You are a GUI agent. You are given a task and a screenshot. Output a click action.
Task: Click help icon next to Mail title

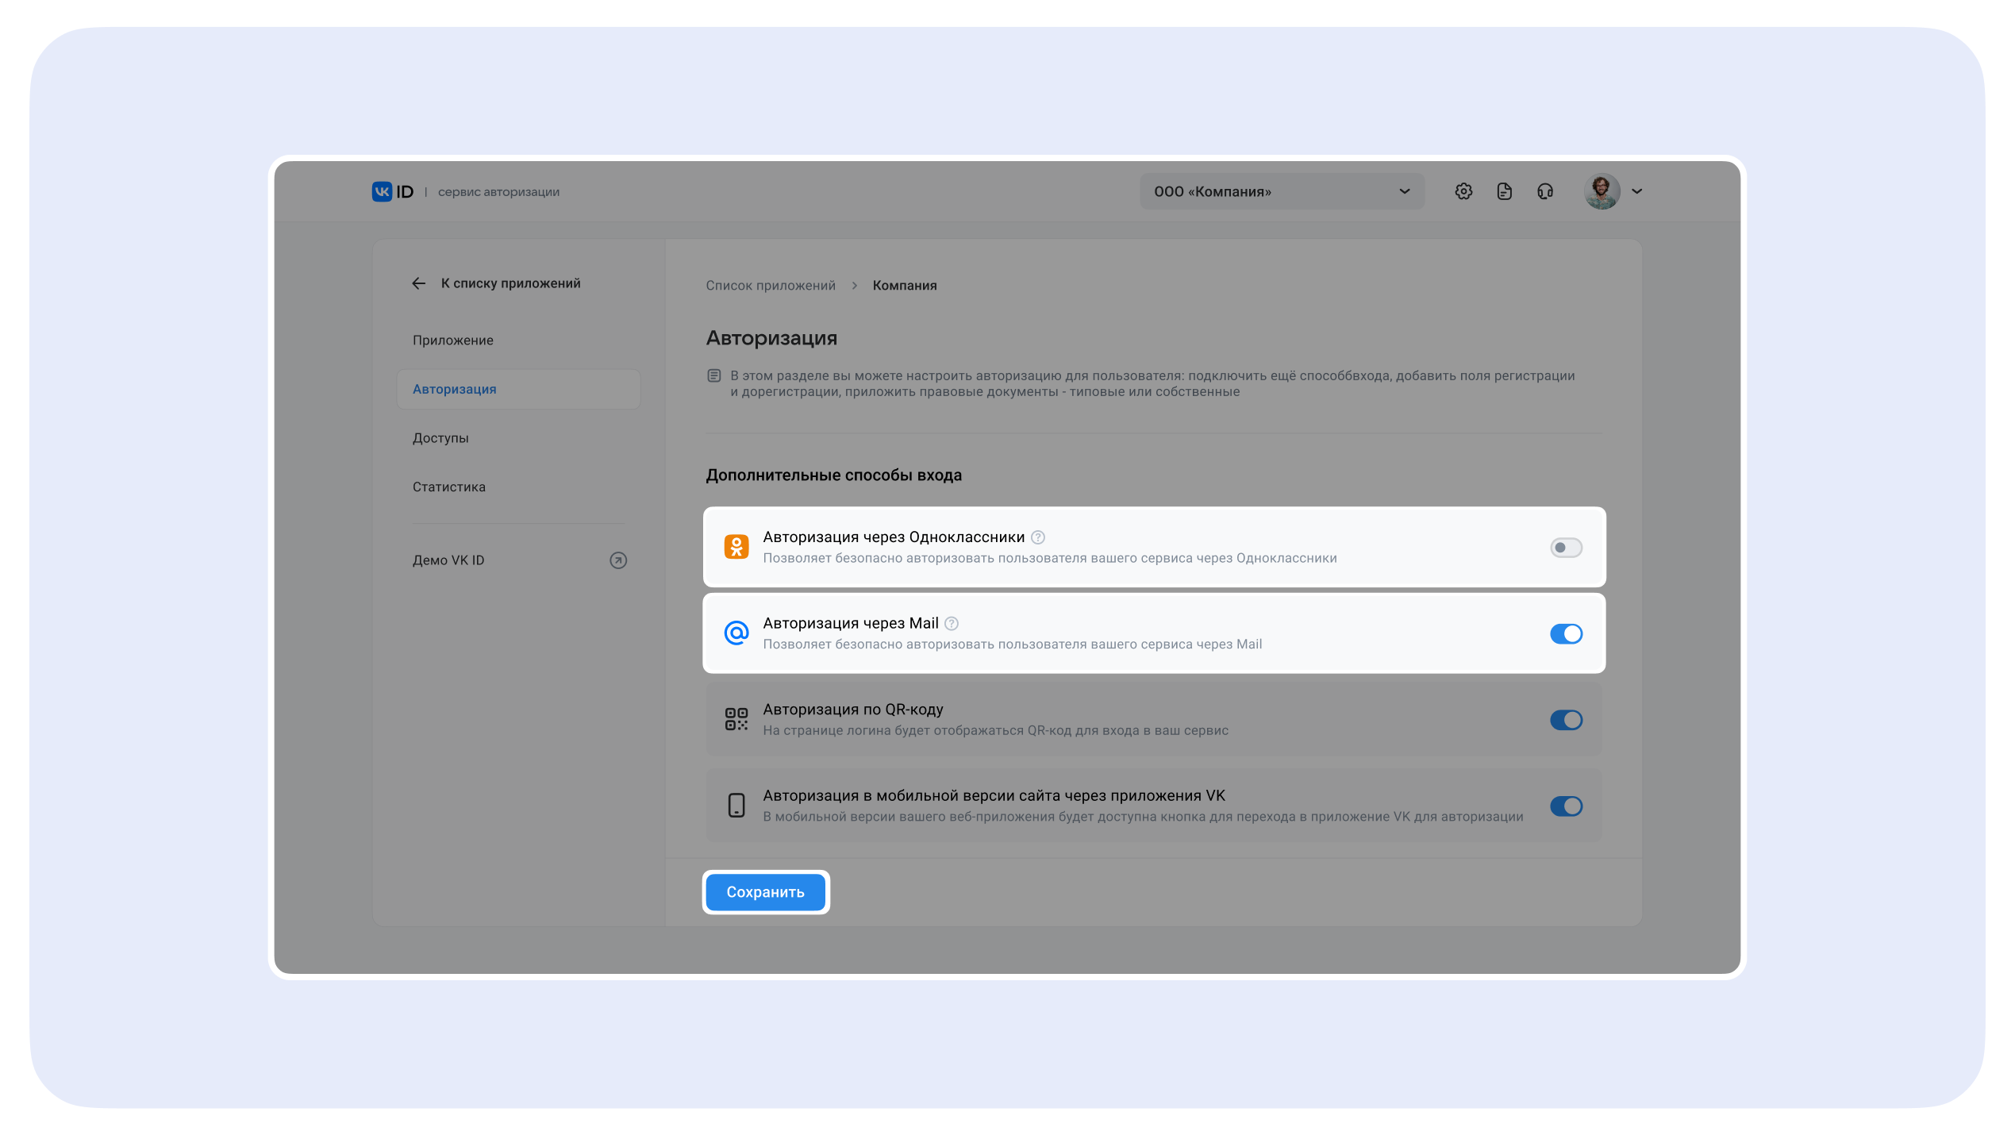tap(952, 624)
